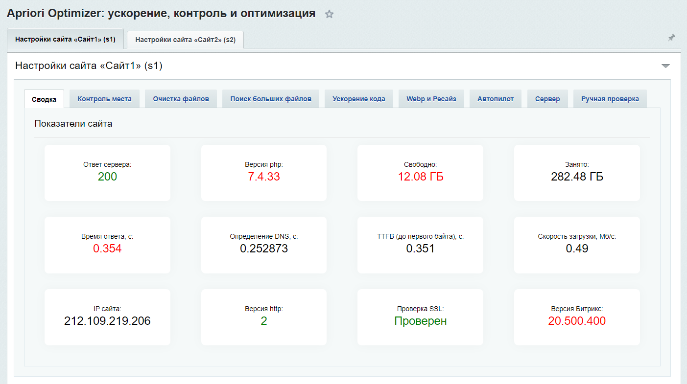Open the Поиск больших файлов tab
687x384 pixels.
[271, 99]
